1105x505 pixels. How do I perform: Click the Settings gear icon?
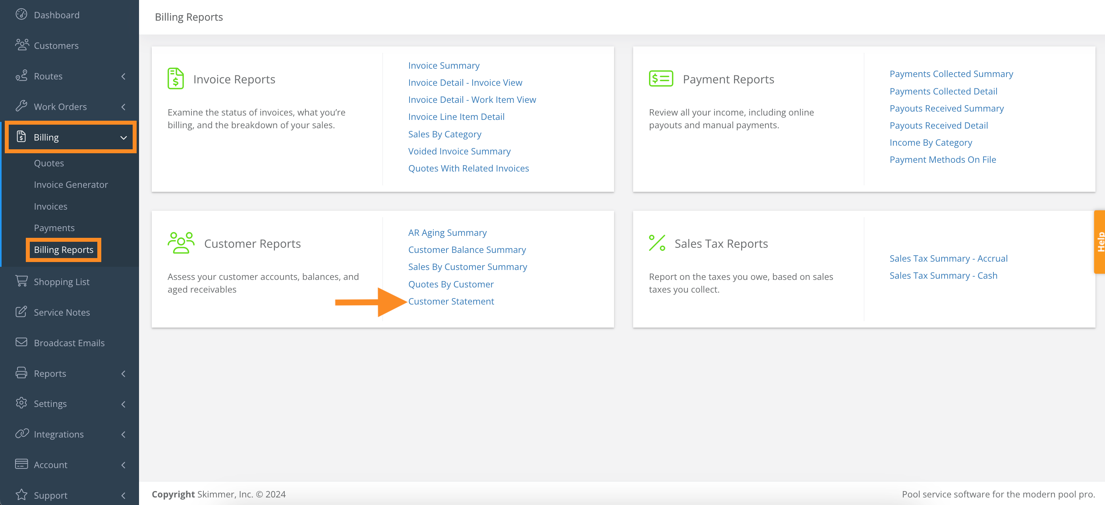21,403
